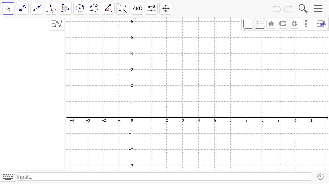The image size is (329, 184).
Task: Select the Reflect about Line tool
Action: coord(123,8)
